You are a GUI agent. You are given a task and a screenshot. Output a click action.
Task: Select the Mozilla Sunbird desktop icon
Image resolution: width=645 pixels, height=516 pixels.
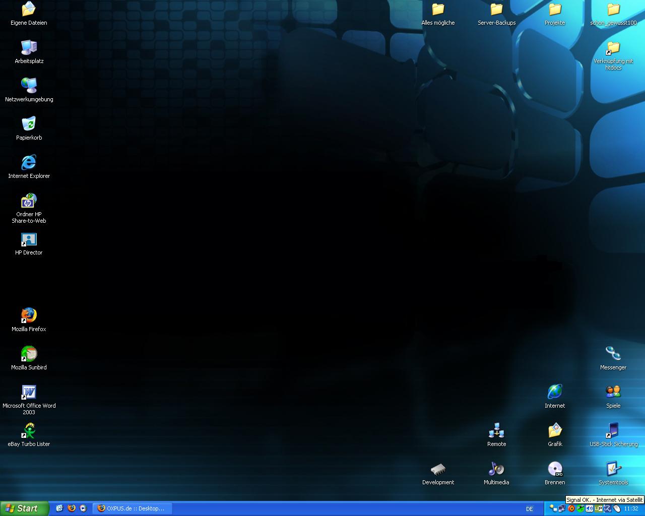29,354
